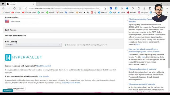Image resolution: width=170 pixels, height=95 pixels.
Task: Open the Twitter bookmark
Action: tap(121, 12)
